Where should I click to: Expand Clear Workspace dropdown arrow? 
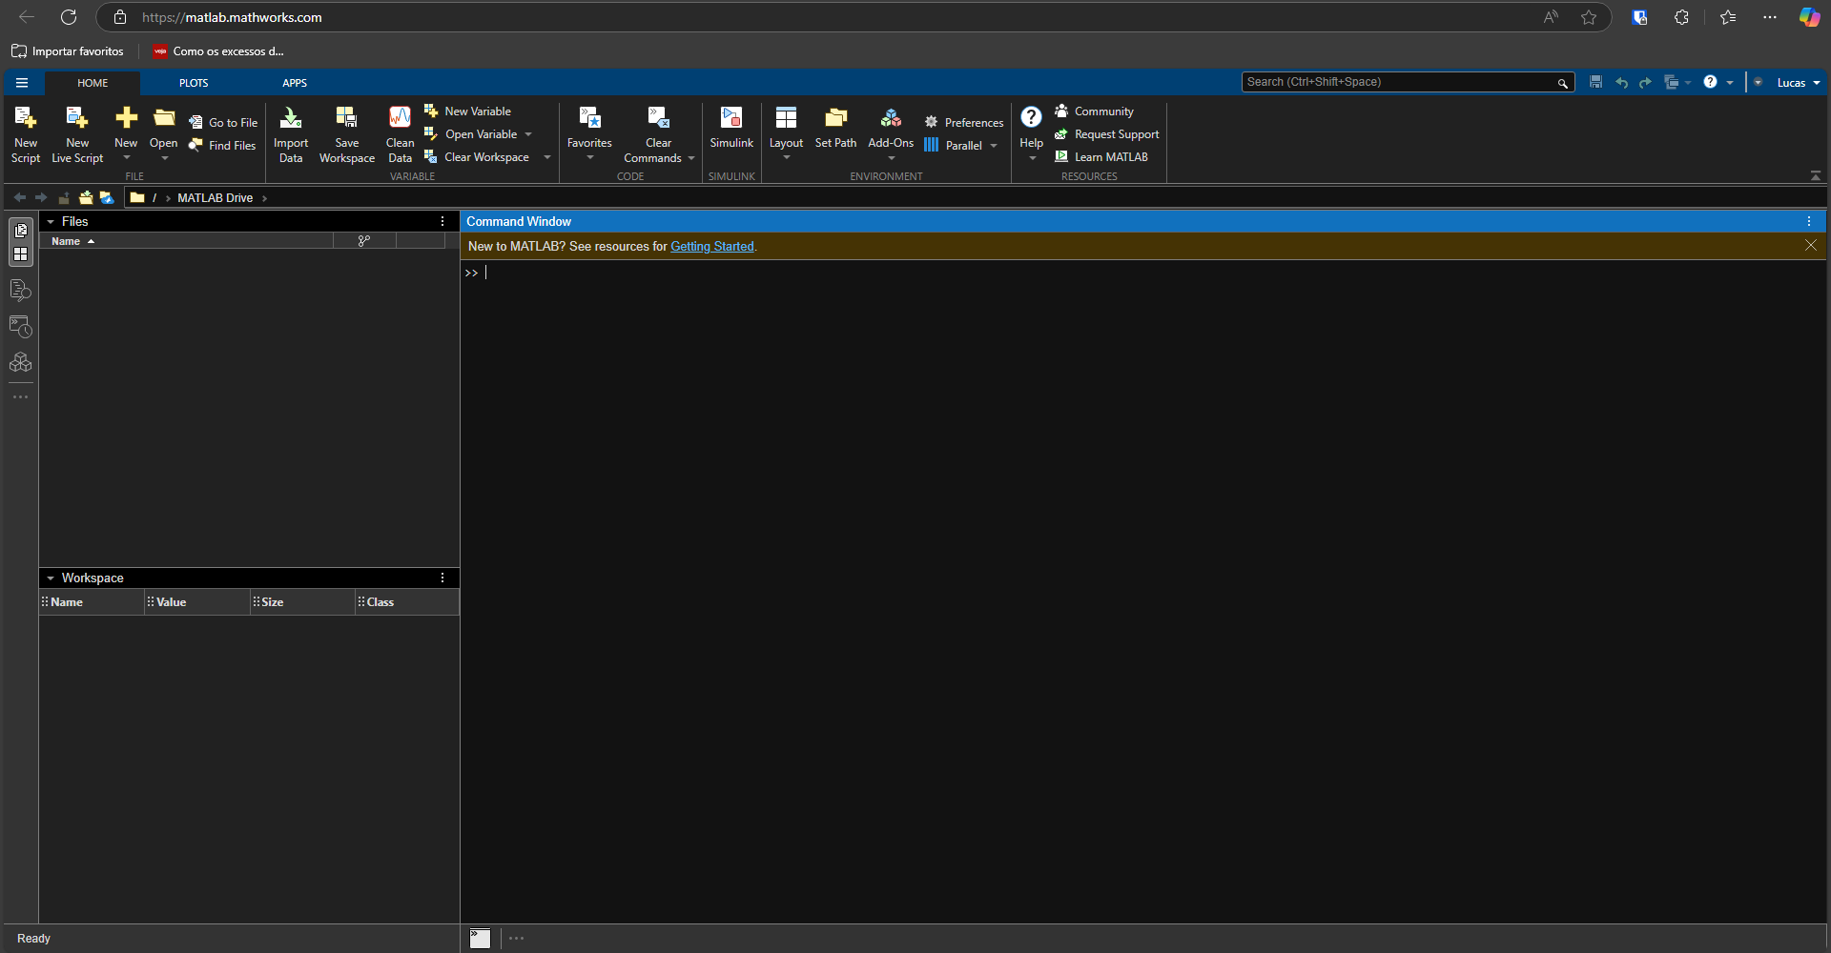[x=547, y=157]
